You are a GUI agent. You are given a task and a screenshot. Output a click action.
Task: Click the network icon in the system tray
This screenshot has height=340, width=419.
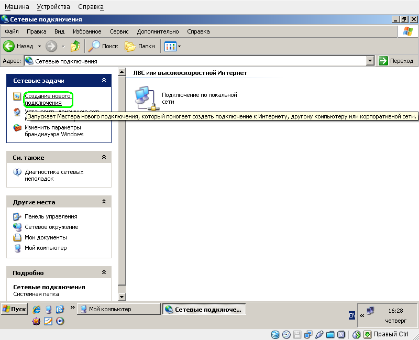370,311
